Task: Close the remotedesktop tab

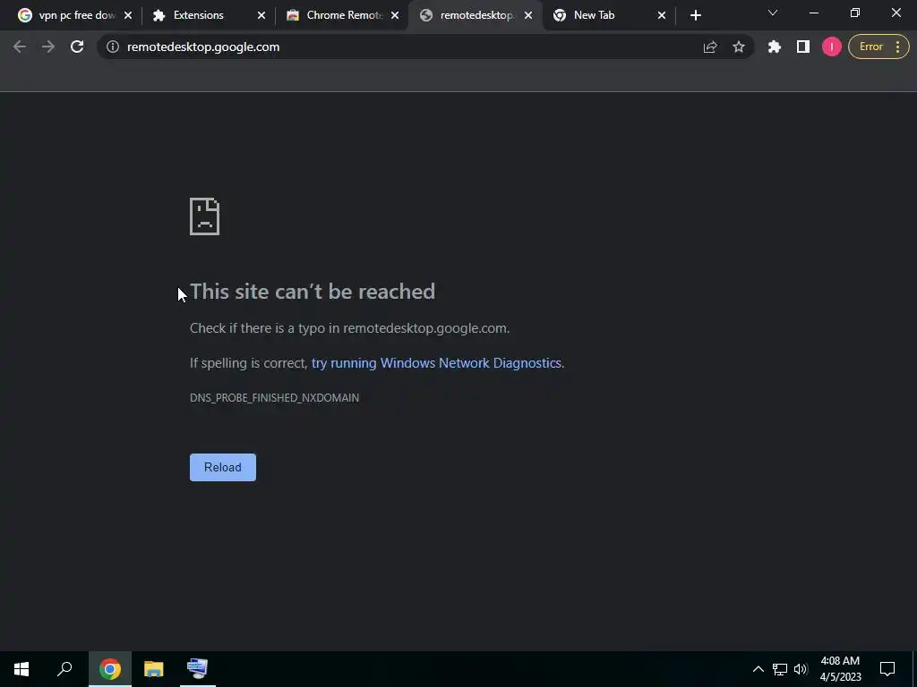Action: coord(528,15)
